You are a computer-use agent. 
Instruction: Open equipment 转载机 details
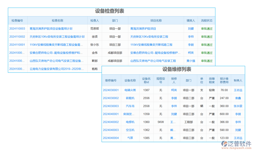coord(130,98)
